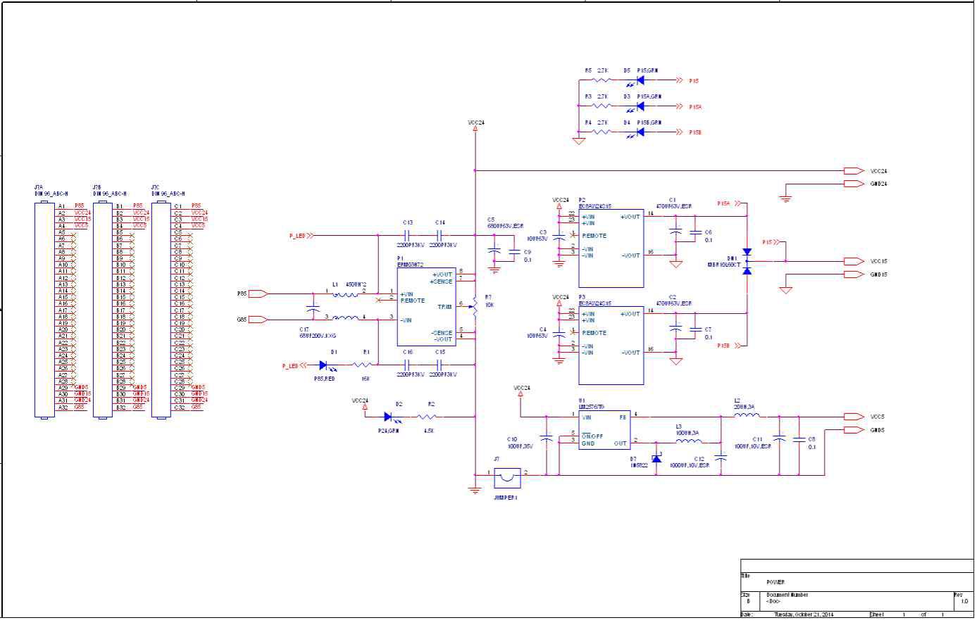
Task: Select capacitor C9 0.1 symbol
Action: (x=513, y=251)
